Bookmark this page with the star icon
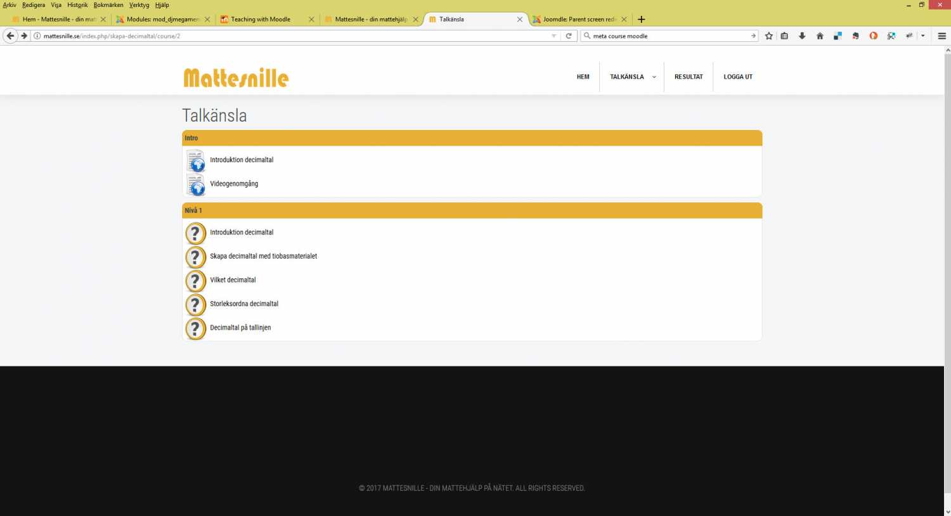Image resolution: width=951 pixels, height=516 pixels. click(769, 36)
